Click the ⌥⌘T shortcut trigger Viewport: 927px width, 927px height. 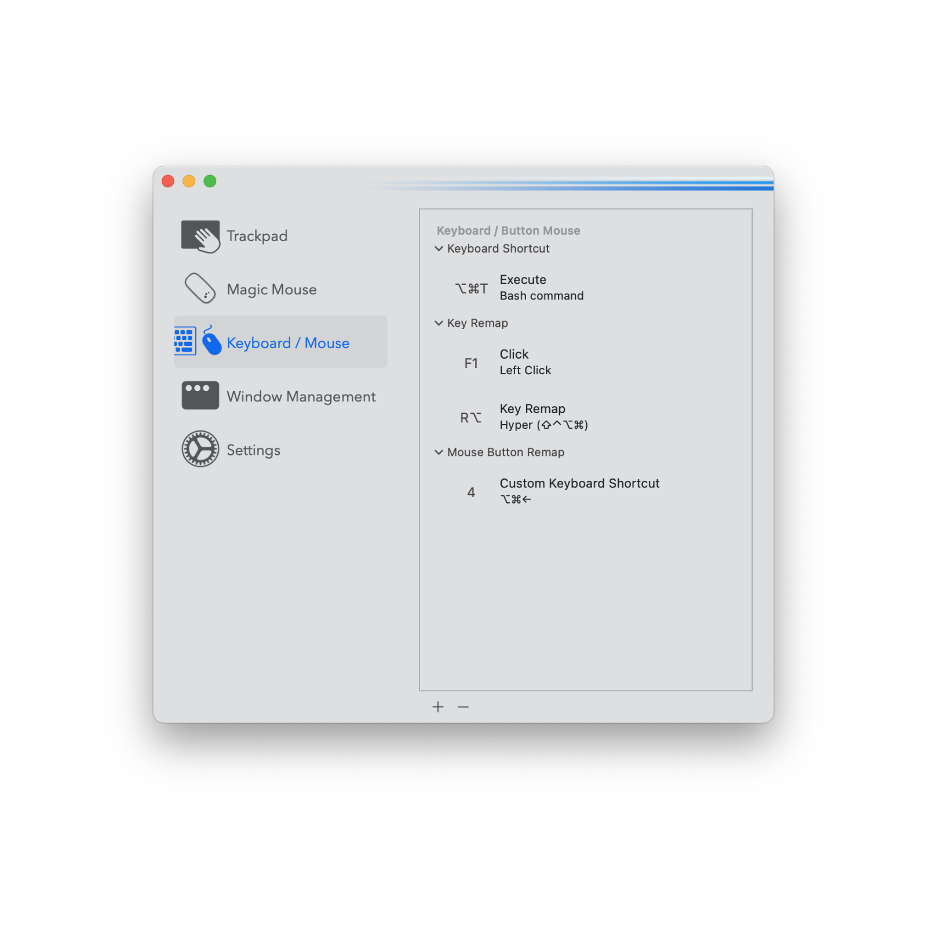coord(471,289)
